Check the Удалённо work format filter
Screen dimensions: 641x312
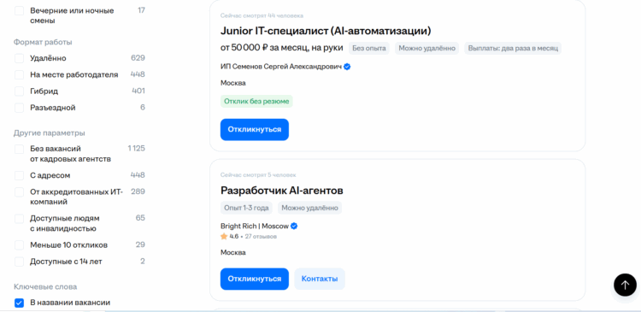click(19, 58)
